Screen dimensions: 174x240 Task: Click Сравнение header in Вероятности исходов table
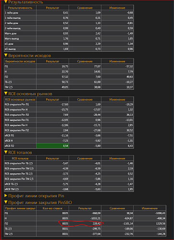click(x=85, y=61)
